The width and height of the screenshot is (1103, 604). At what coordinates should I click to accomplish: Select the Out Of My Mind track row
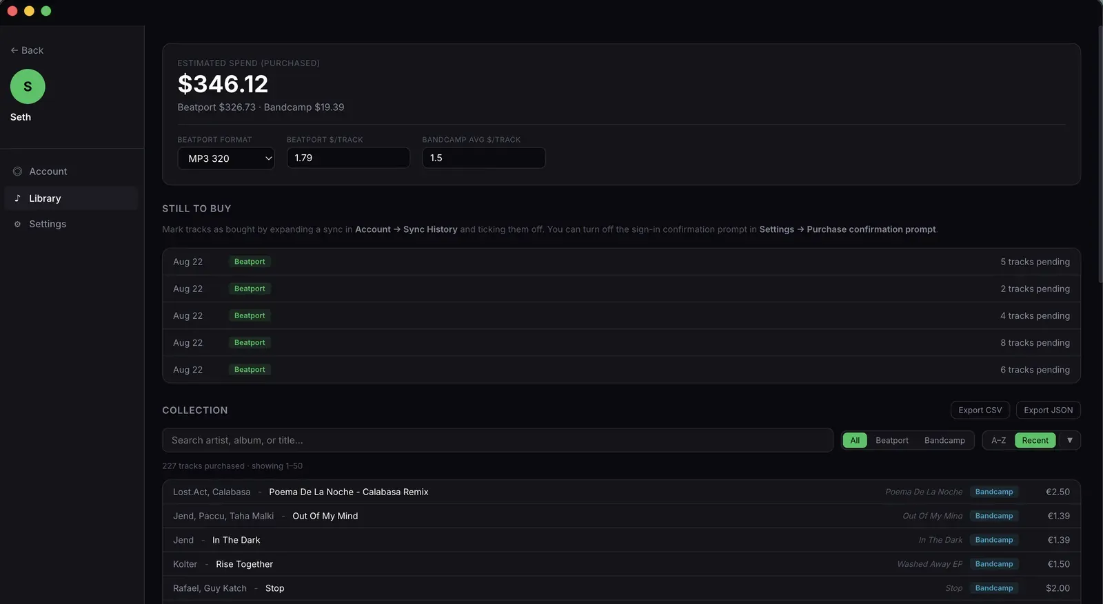(621, 516)
